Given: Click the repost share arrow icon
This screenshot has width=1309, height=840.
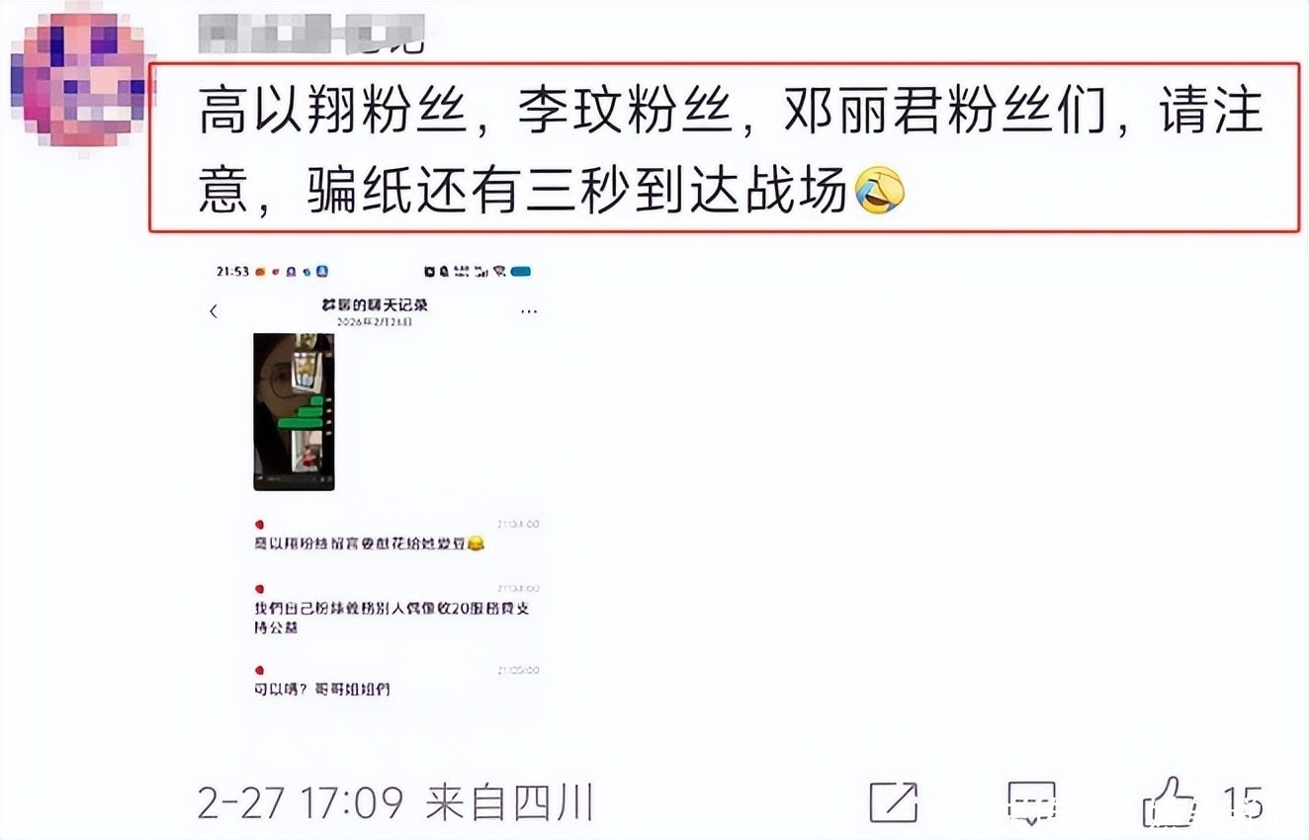Looking at the screenshot, I should pos(894,801).
